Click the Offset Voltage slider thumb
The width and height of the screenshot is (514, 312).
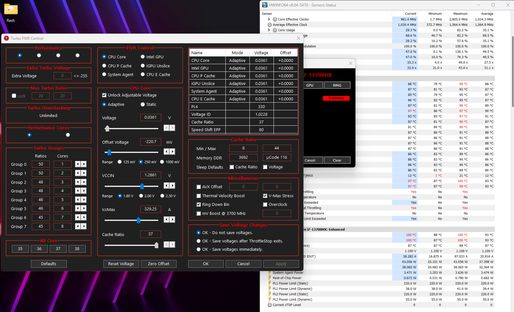[x=109, y=152]
